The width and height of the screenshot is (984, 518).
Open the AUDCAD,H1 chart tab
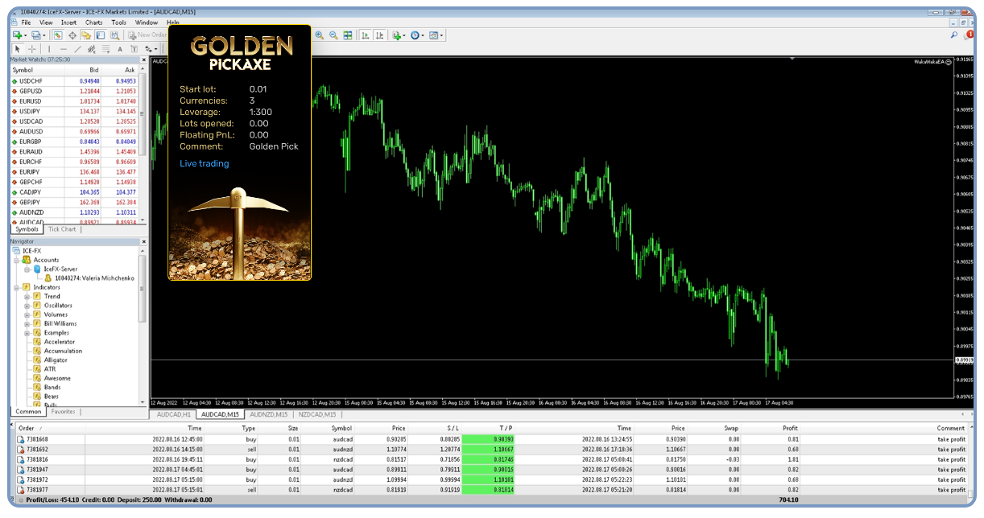173,414
